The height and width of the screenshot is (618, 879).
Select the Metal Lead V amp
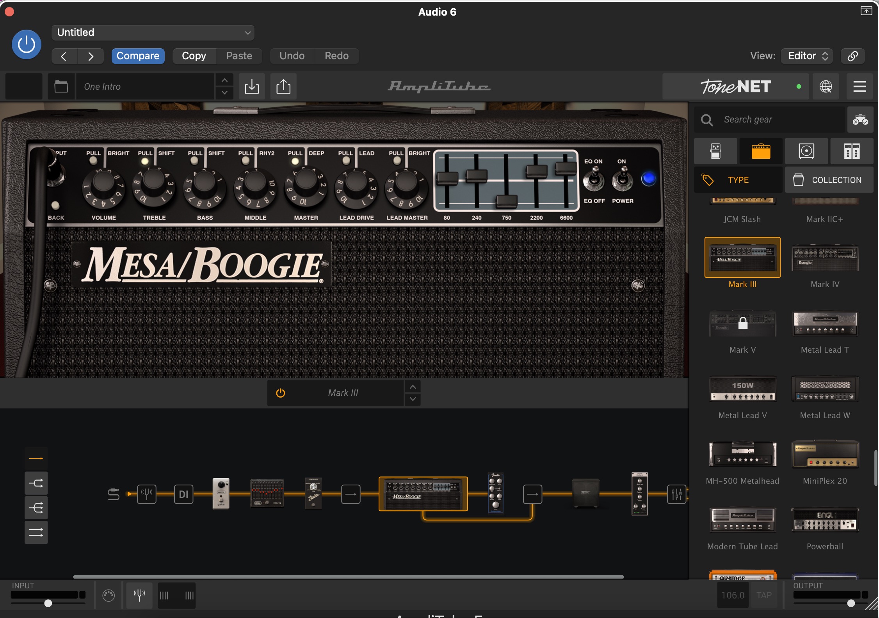click(x=742, y=389)
